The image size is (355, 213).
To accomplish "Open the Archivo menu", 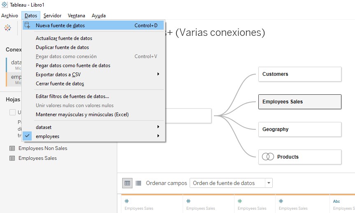I will coord(10,16).
